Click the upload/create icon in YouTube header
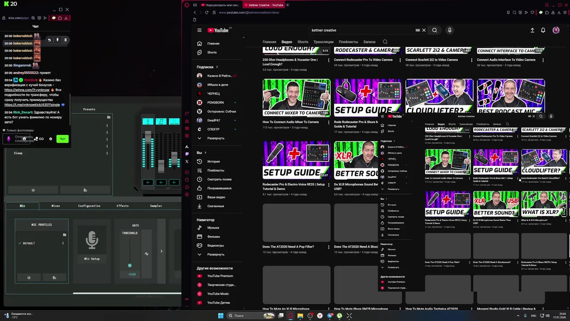 [532, 30]
